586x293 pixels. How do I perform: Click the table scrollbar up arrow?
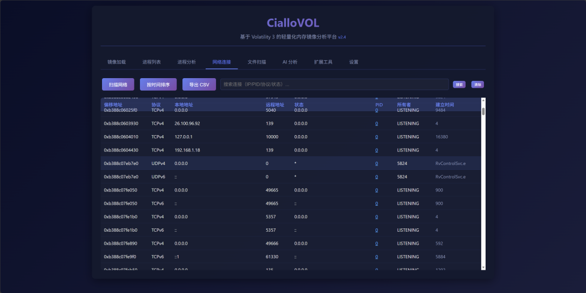483,100
